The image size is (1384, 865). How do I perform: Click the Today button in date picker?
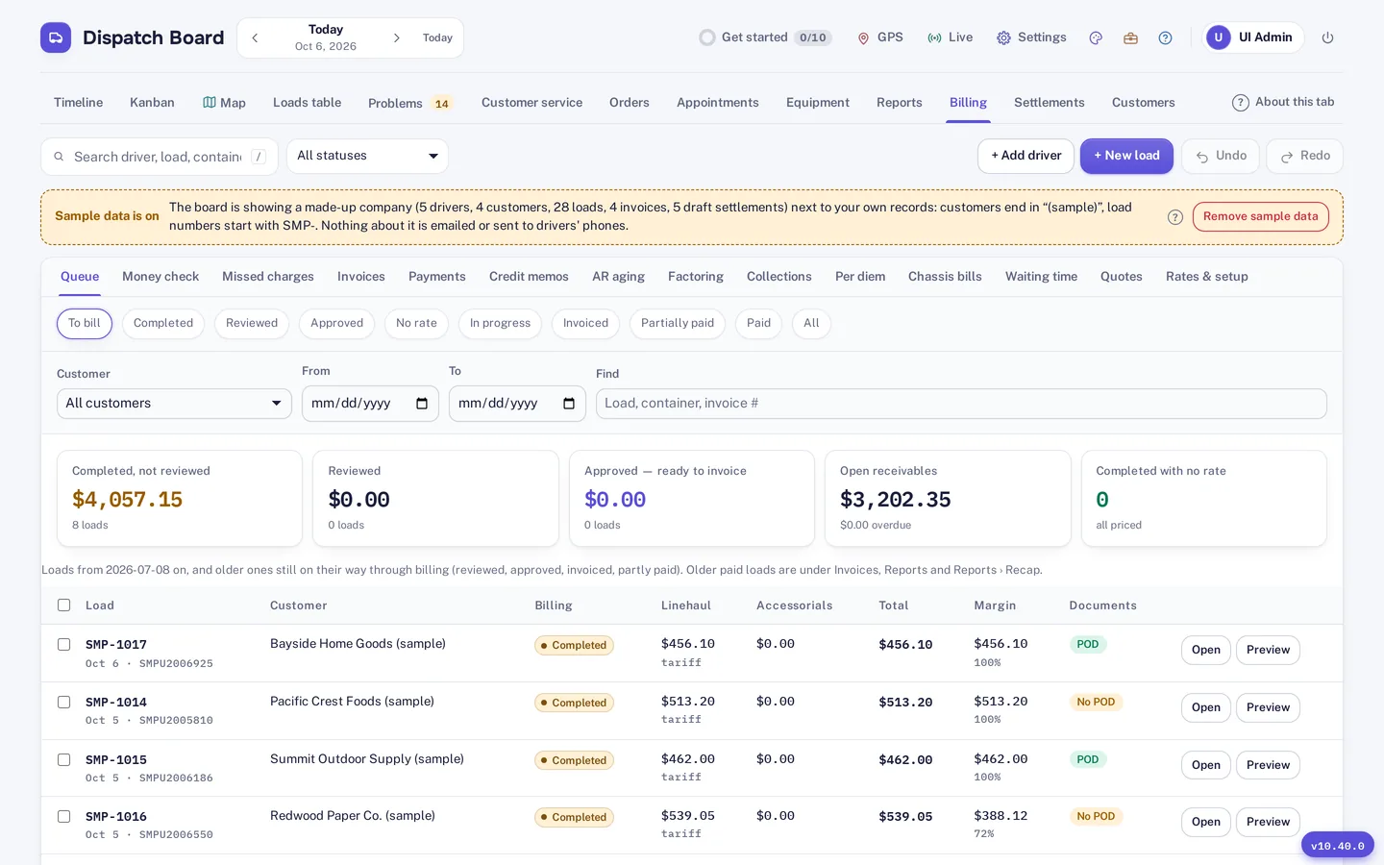click(437, 38)
